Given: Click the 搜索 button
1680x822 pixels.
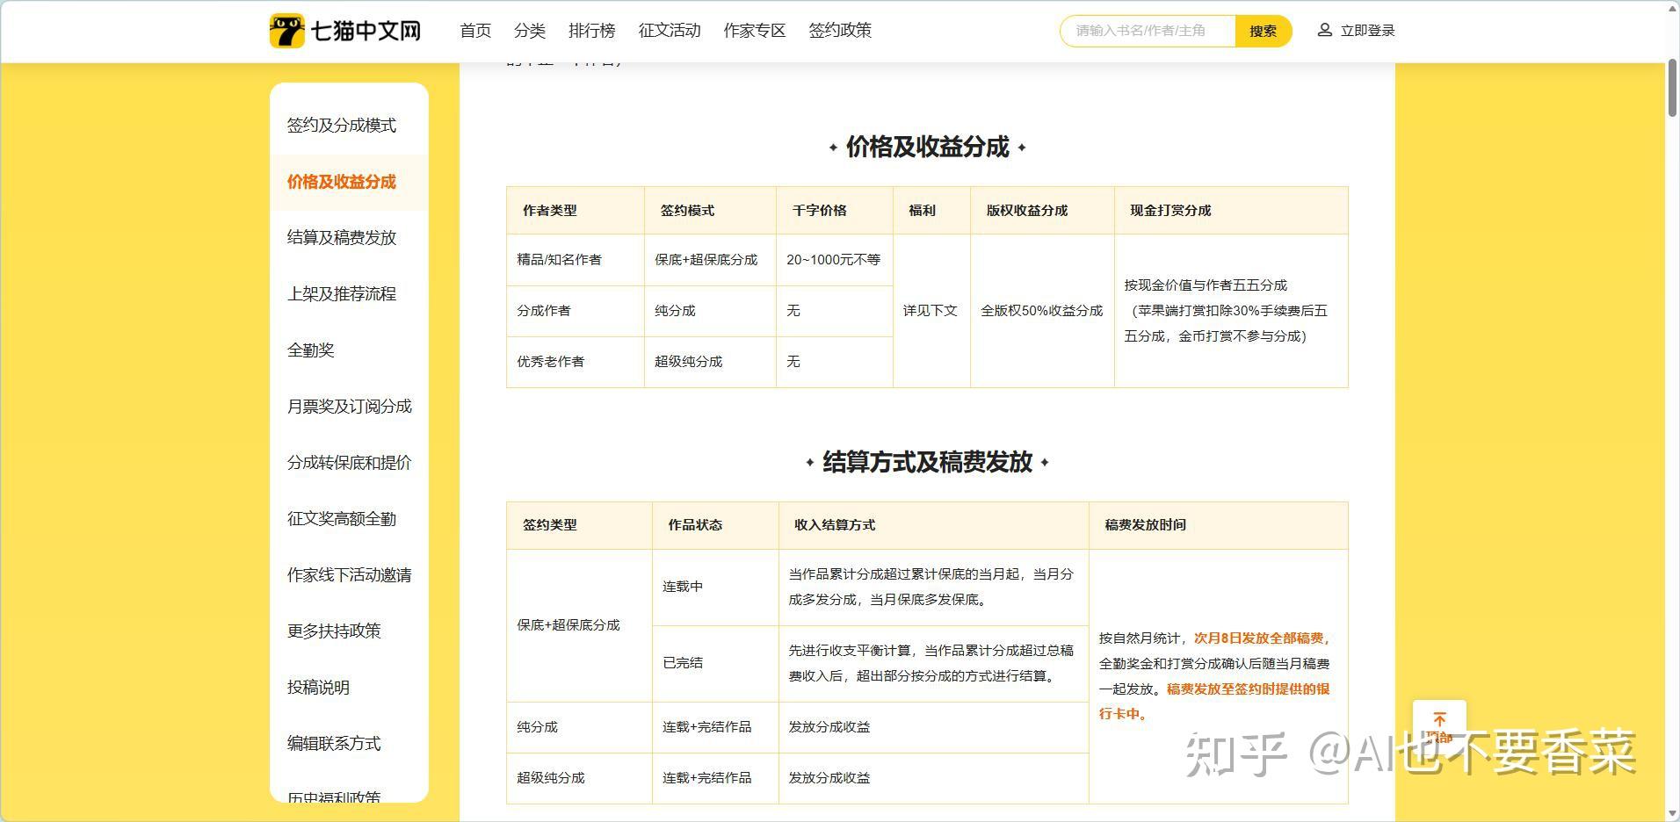Looking at the screenshot, I should [1264, 31].
